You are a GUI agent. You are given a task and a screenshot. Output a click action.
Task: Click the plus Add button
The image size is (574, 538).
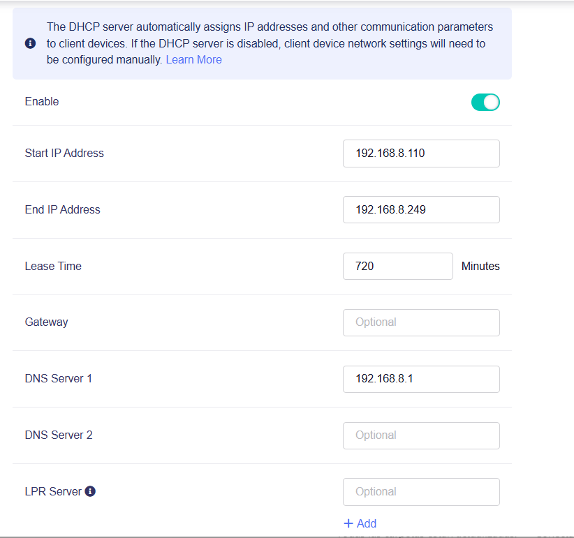[x=360, y=523]
